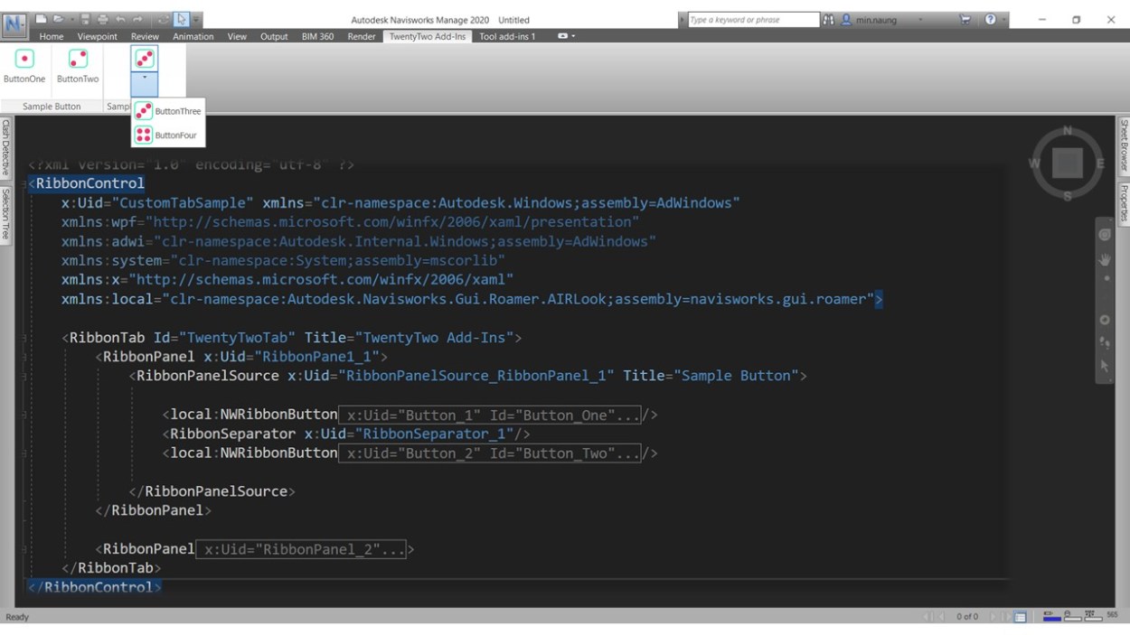Open the Autodesk App Store cart icon
Image resolution: width=1130 pixels, height=635 pixels.
965,19
